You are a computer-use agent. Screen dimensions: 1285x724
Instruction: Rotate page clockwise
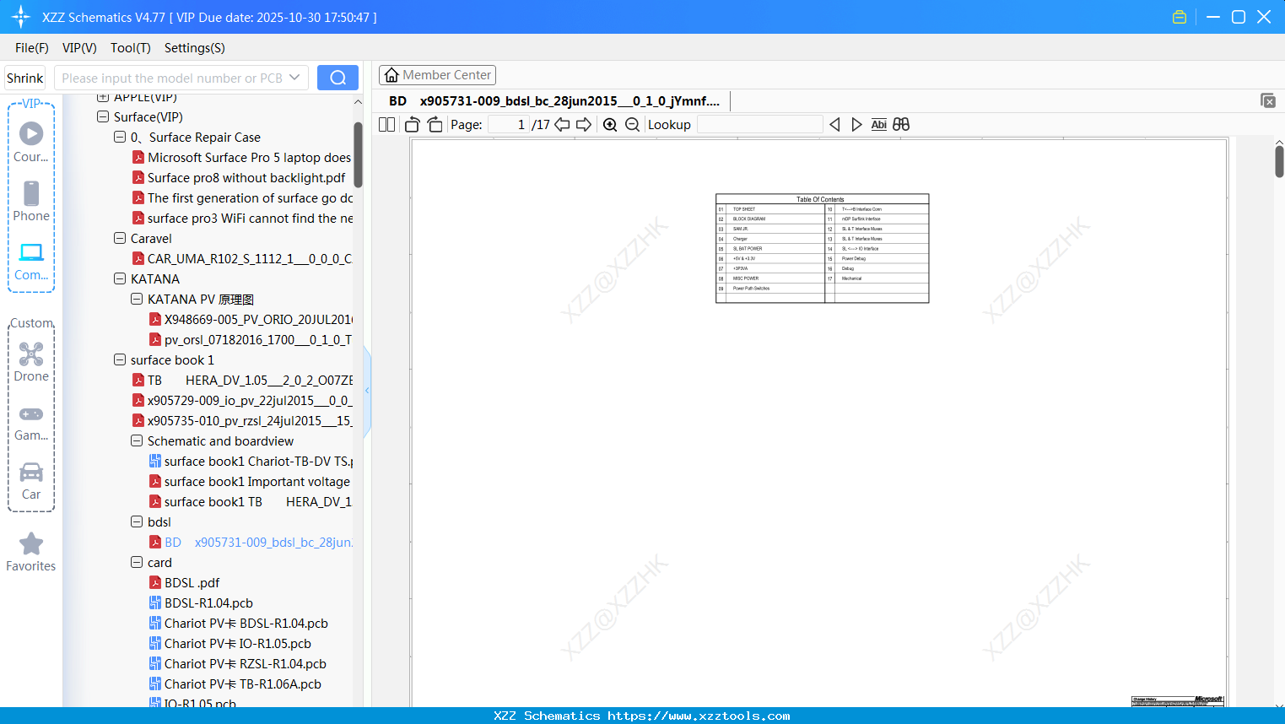tap(435, 124)
